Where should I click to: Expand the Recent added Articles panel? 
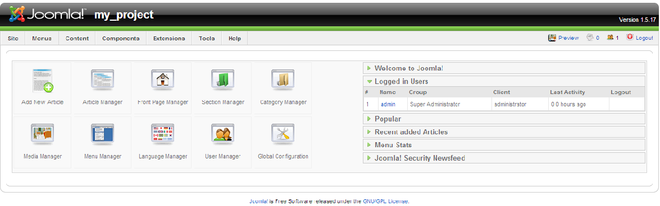tap(504, 132)
